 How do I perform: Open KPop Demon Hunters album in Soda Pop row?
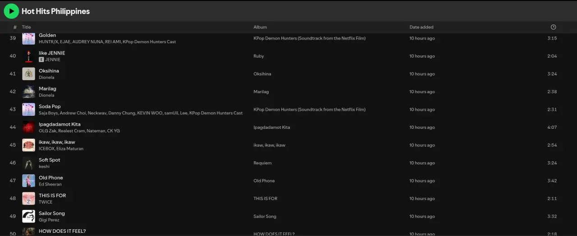pos(309,109)
